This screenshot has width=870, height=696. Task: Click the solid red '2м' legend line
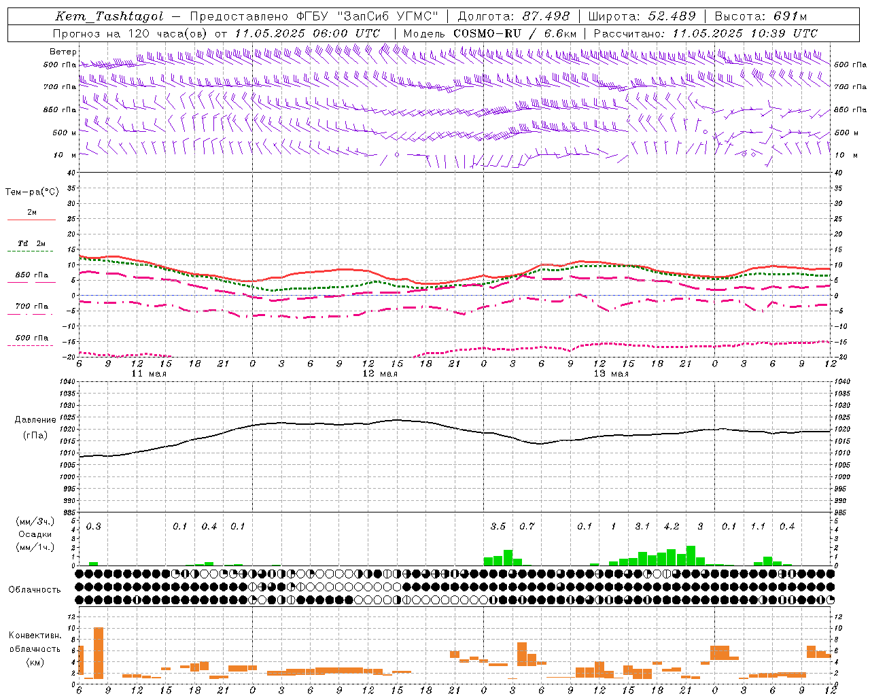pyautogui.click(x=31, y=220)
